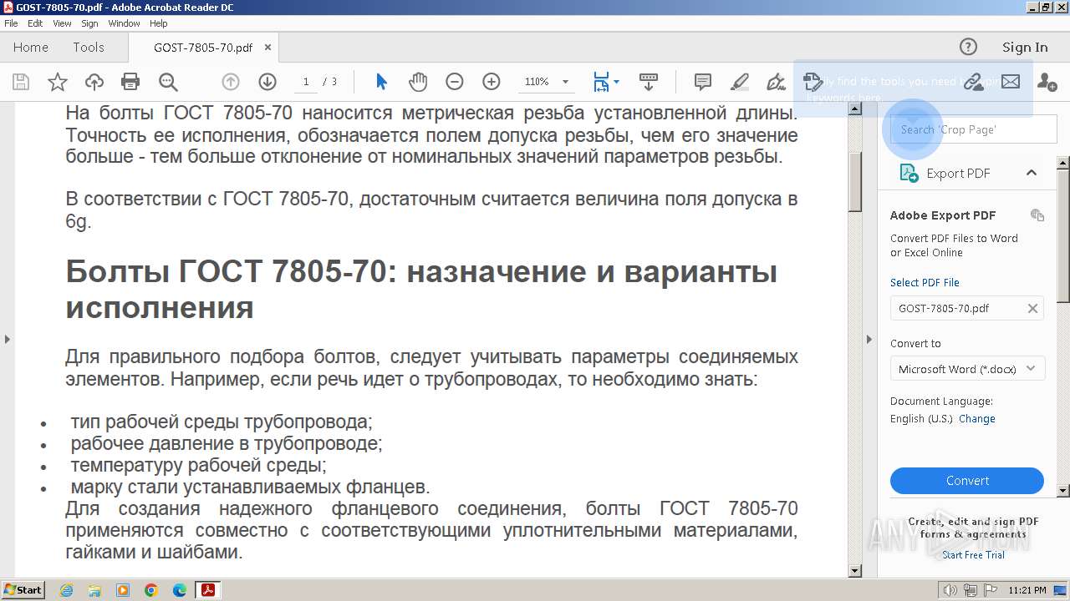Save the file using the toolbar icon
This screenshot has width=1070, height=601.
21,82
